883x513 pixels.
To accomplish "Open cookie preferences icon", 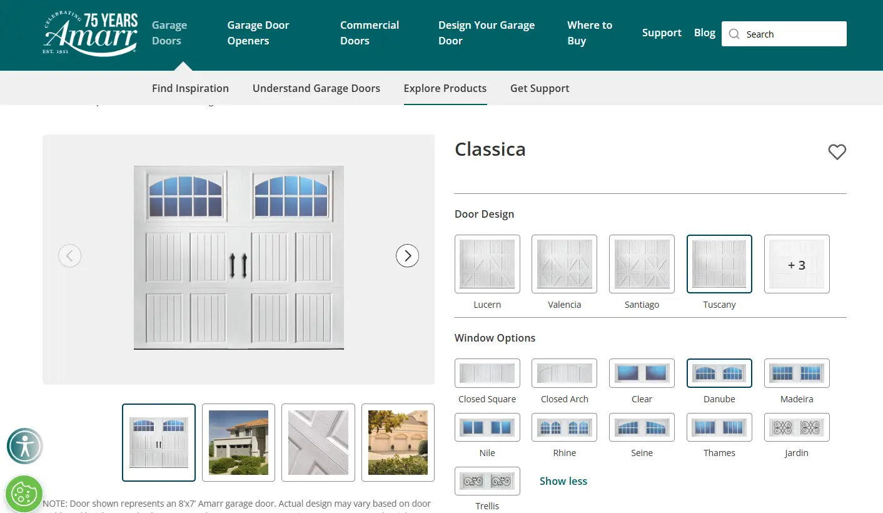I will 24,494.
